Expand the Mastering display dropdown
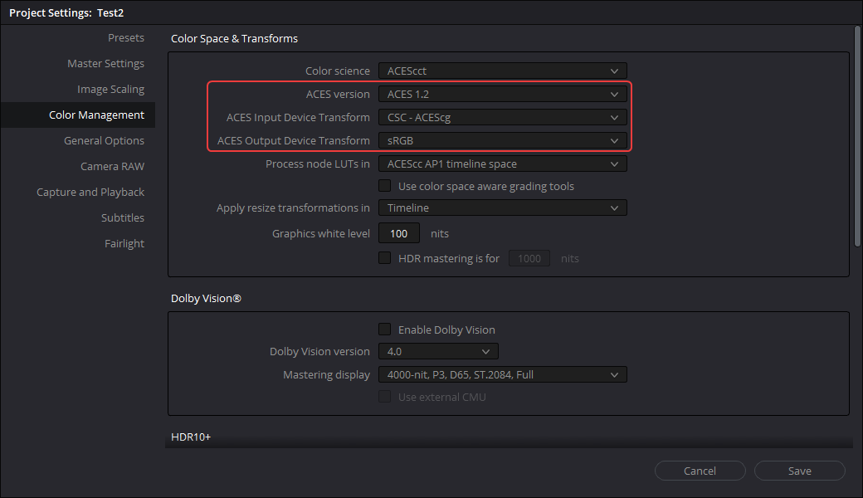Image resolution: width=863 pixels, height=498 pixels. [x=502, y=375]
